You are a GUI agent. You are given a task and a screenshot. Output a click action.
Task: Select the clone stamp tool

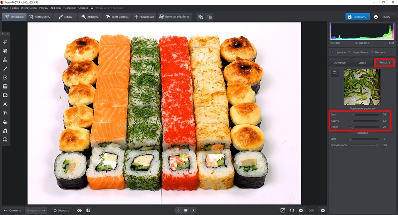(x=5, y=60)
